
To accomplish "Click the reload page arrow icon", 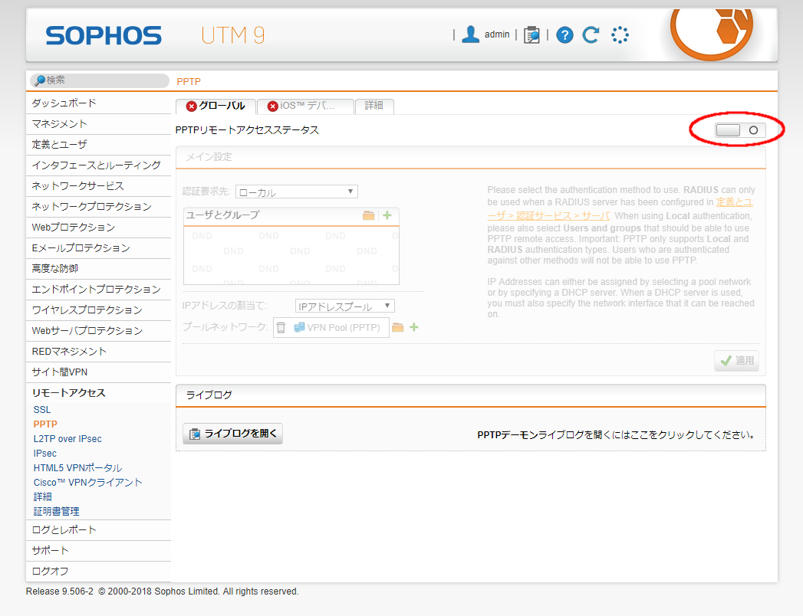I will (x=590, y=35).
